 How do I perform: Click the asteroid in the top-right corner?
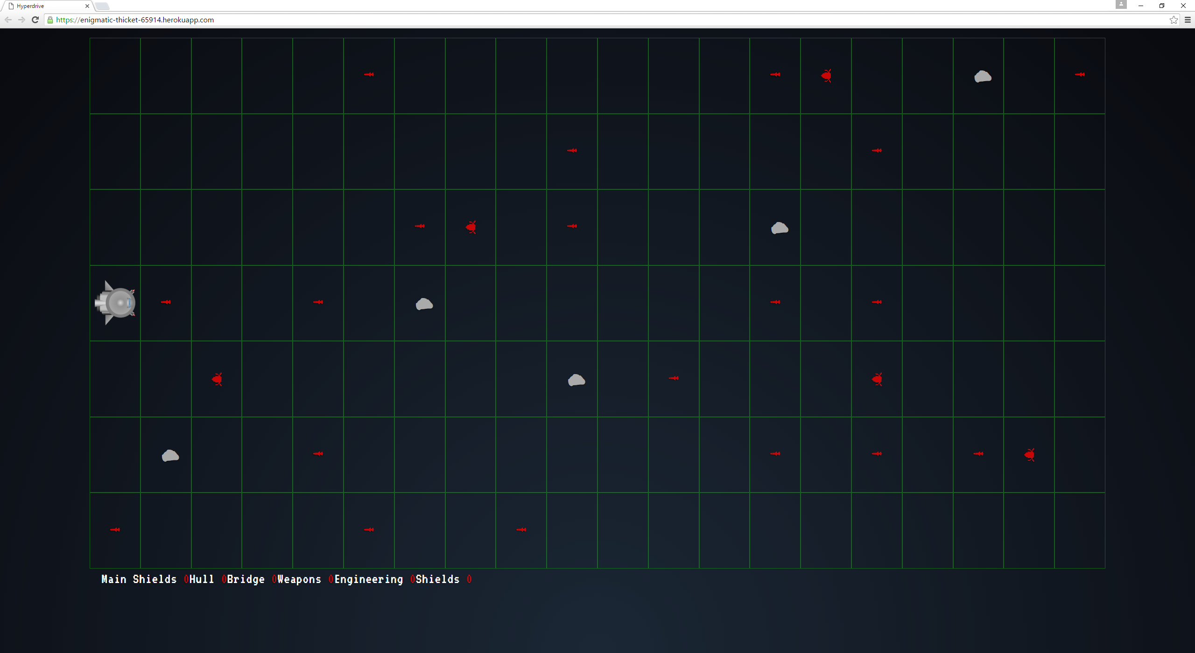tap(983, 76)
